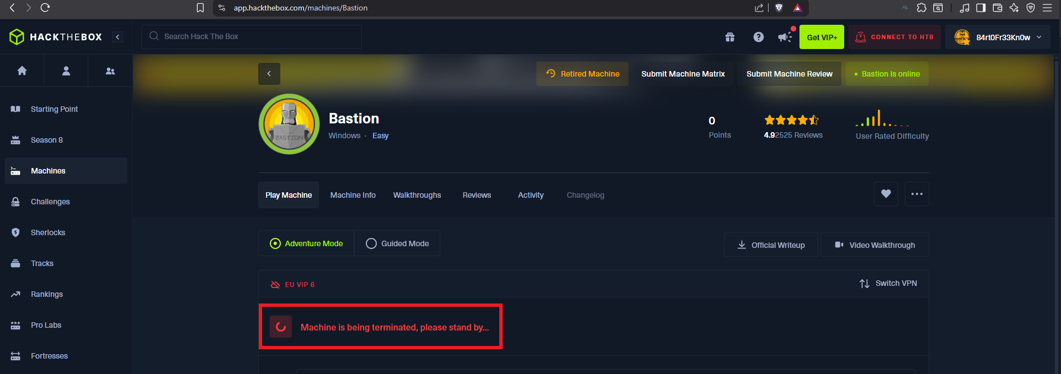Switch to the Changelog tab
The height and width of the screenshot is (374, 1061).
(x=585, y=195)
